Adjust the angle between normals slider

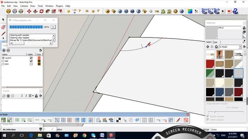pos(215,112)
